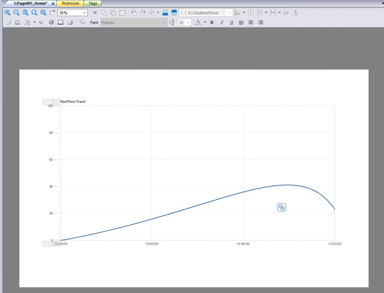
Task: Click the line style icon
Action: click(41, 22)
